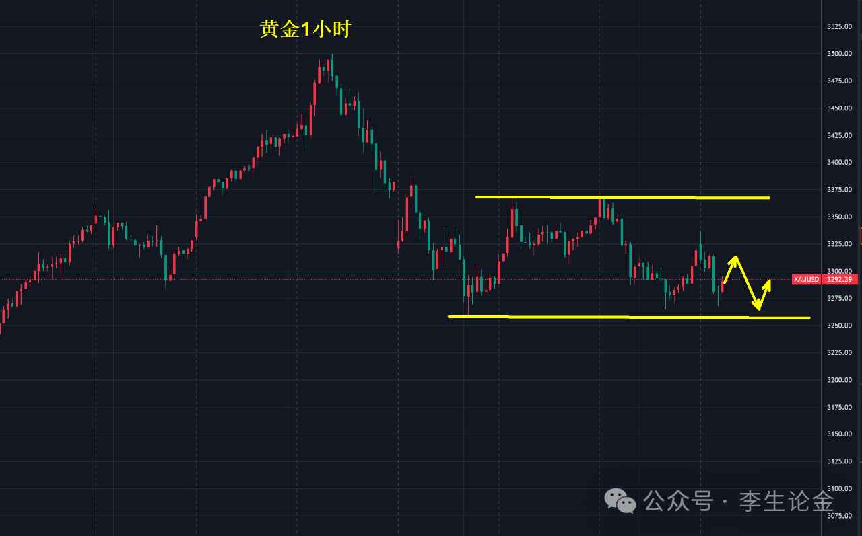The image size is (862, 536).
Task: Click the 公众号 · 李生论金 watermark text
Action: click(738, 501)
